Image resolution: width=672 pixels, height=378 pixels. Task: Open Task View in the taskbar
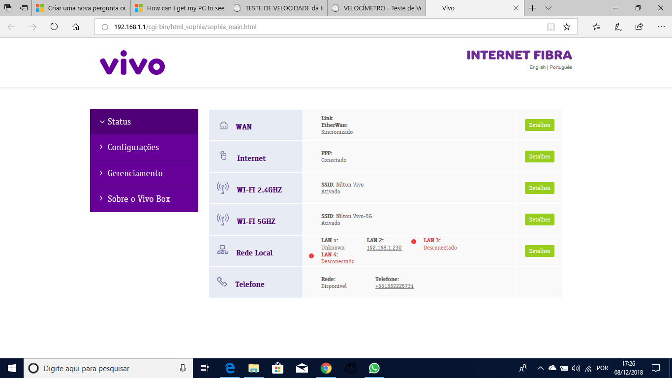(x=205, y=368)
